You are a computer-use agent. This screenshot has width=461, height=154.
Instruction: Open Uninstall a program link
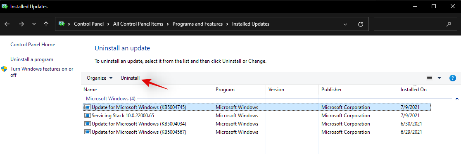point(32,59)
